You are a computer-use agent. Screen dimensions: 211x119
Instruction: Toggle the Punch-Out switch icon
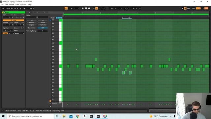128,8
